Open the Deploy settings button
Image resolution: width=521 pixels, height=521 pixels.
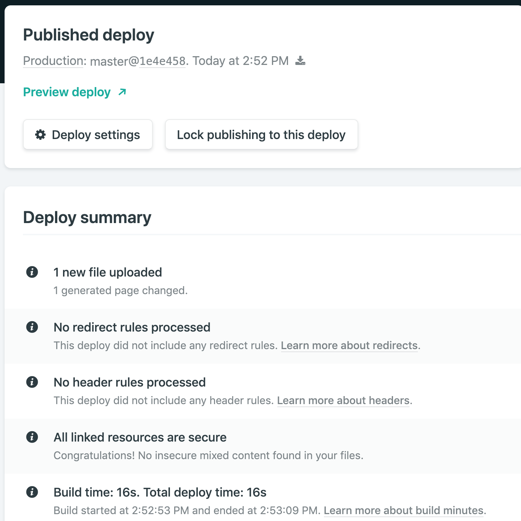(88, 134)
